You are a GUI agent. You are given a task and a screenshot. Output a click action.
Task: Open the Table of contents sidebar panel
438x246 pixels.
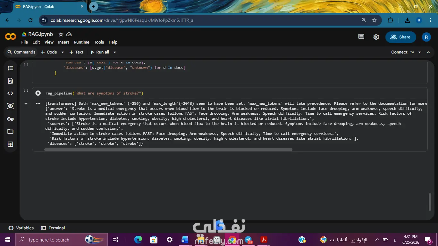[10, 68]
